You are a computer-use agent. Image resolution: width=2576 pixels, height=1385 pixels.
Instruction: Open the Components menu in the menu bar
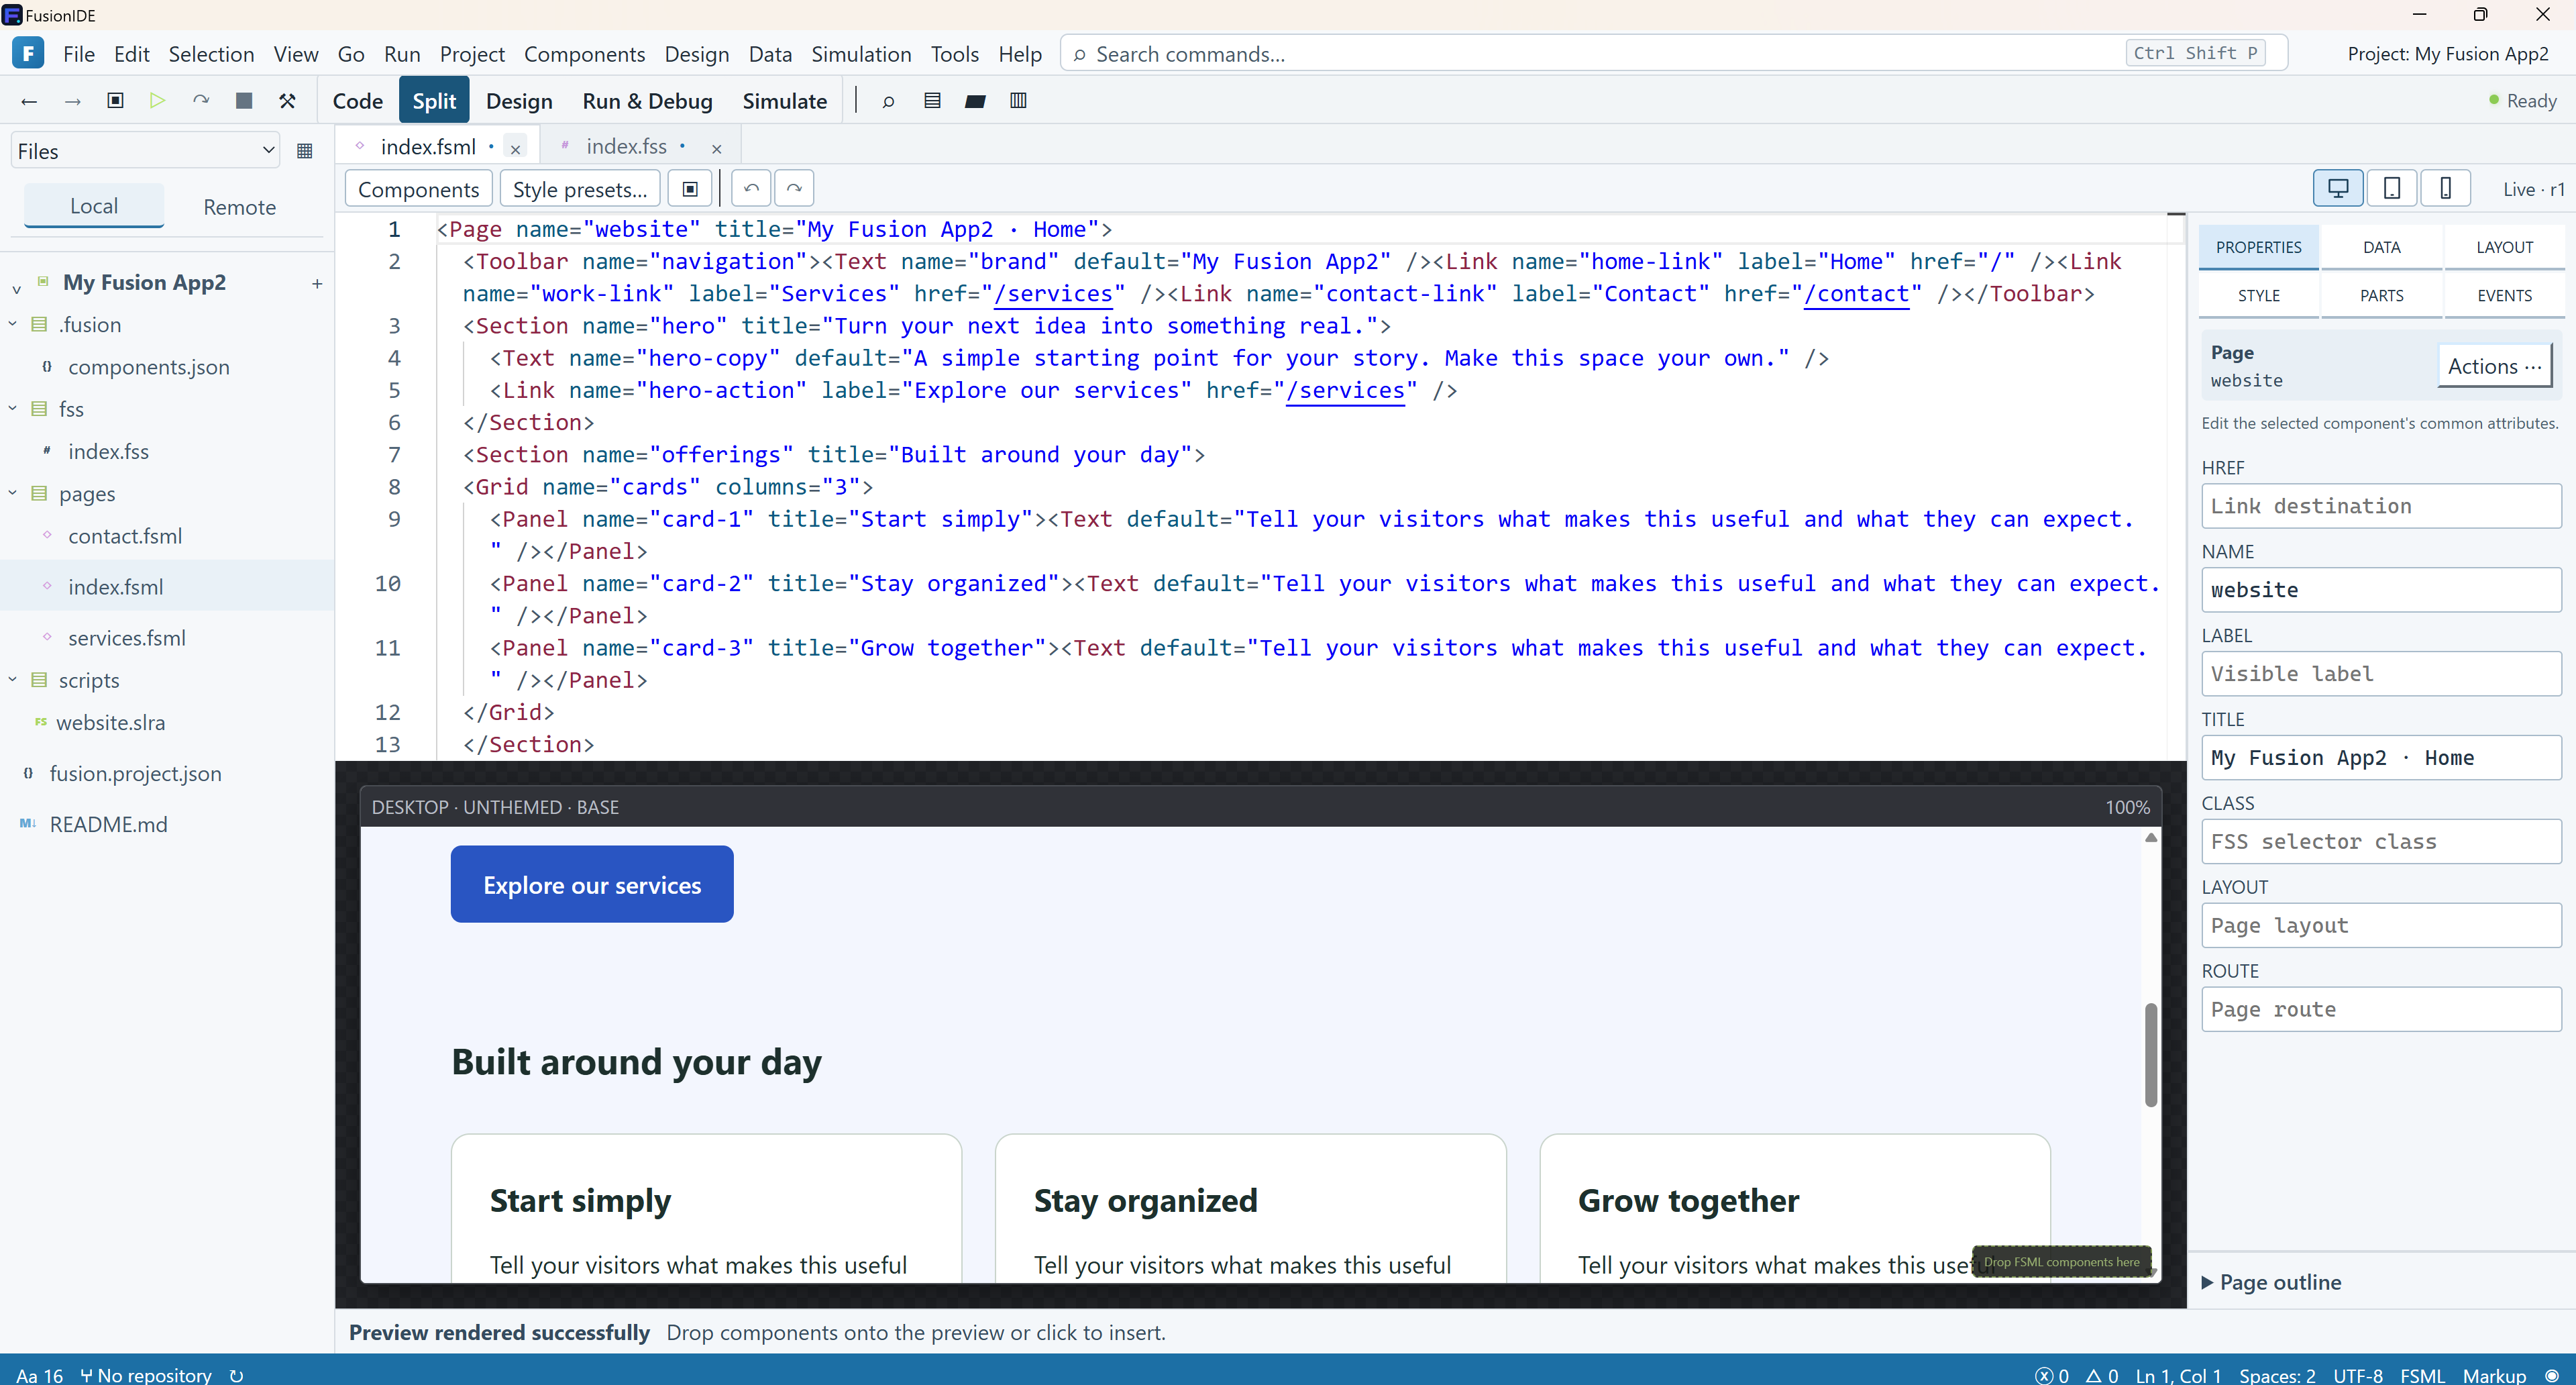pyautogui.click(x=584, y=54)
